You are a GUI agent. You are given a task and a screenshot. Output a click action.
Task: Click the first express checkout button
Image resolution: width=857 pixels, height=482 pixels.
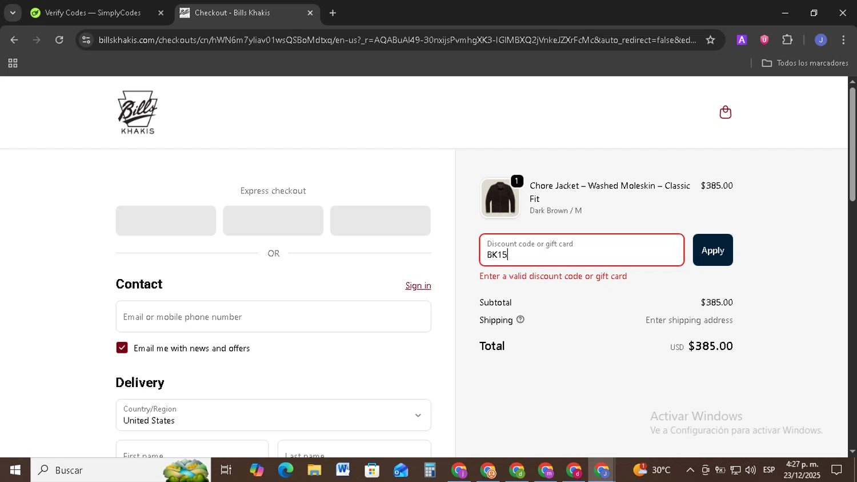(166, 221)
